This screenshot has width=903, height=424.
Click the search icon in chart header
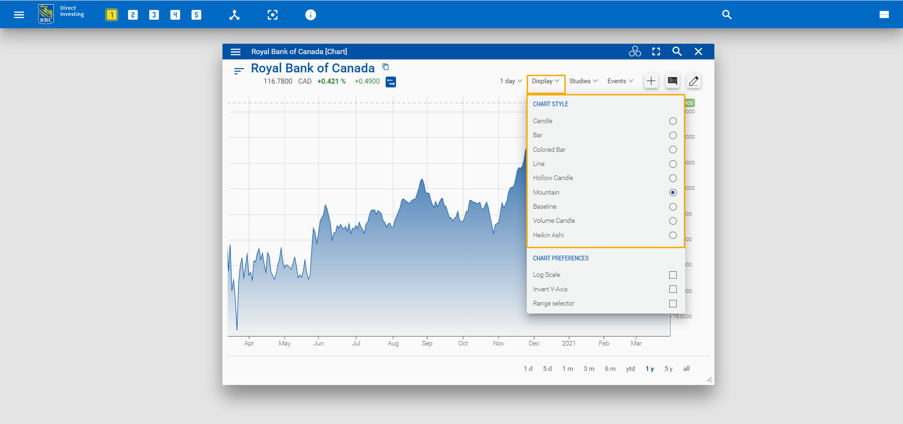677,51
